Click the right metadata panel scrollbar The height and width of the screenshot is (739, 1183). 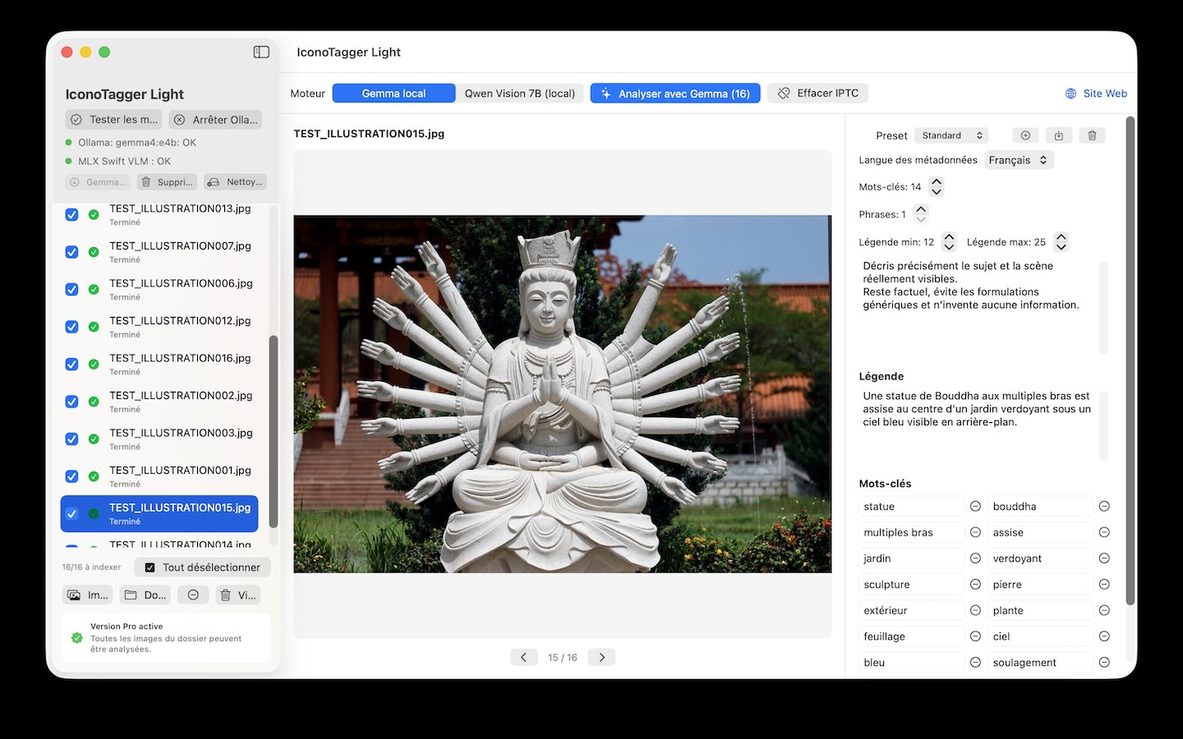coord(1130,361)
